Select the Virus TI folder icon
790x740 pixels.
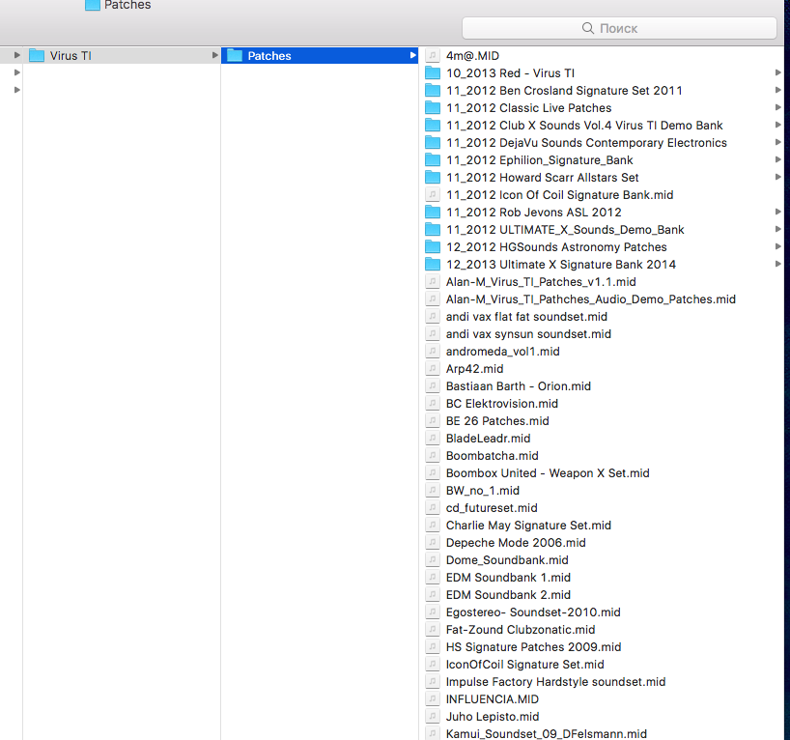click(x=37, y=55)
